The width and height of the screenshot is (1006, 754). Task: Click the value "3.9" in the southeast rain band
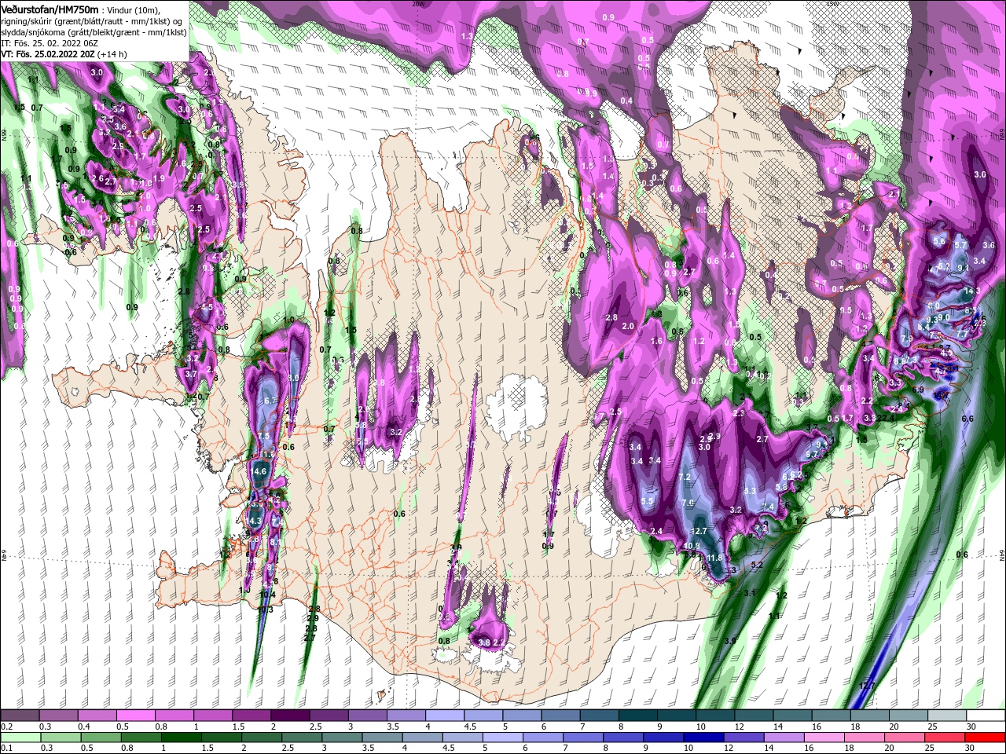tap(730, 641)
